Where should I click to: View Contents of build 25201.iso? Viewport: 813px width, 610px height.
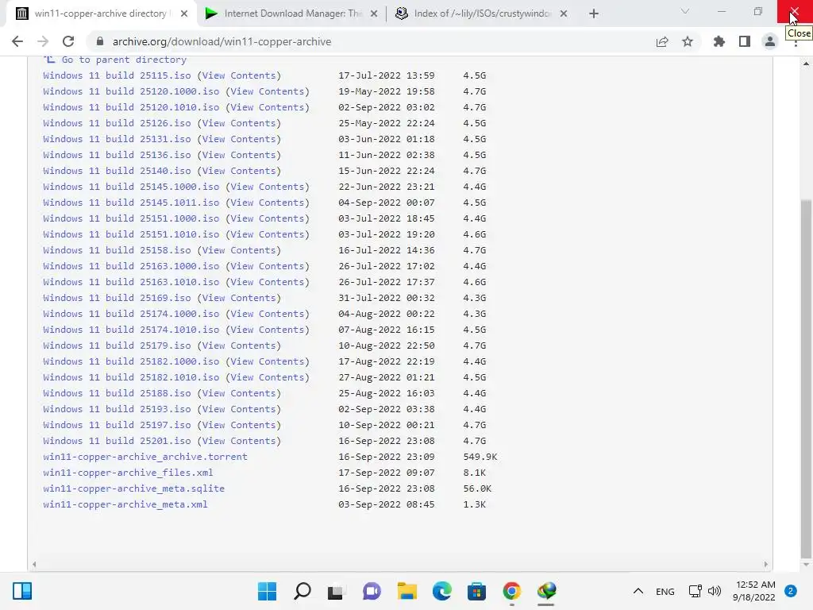(239, 441)
